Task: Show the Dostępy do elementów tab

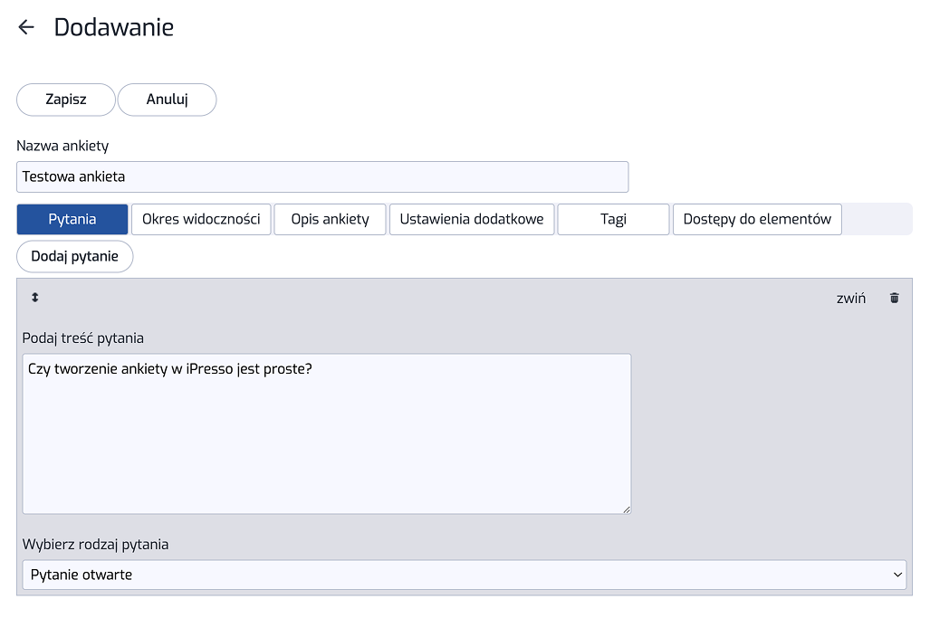Action: 757,219
